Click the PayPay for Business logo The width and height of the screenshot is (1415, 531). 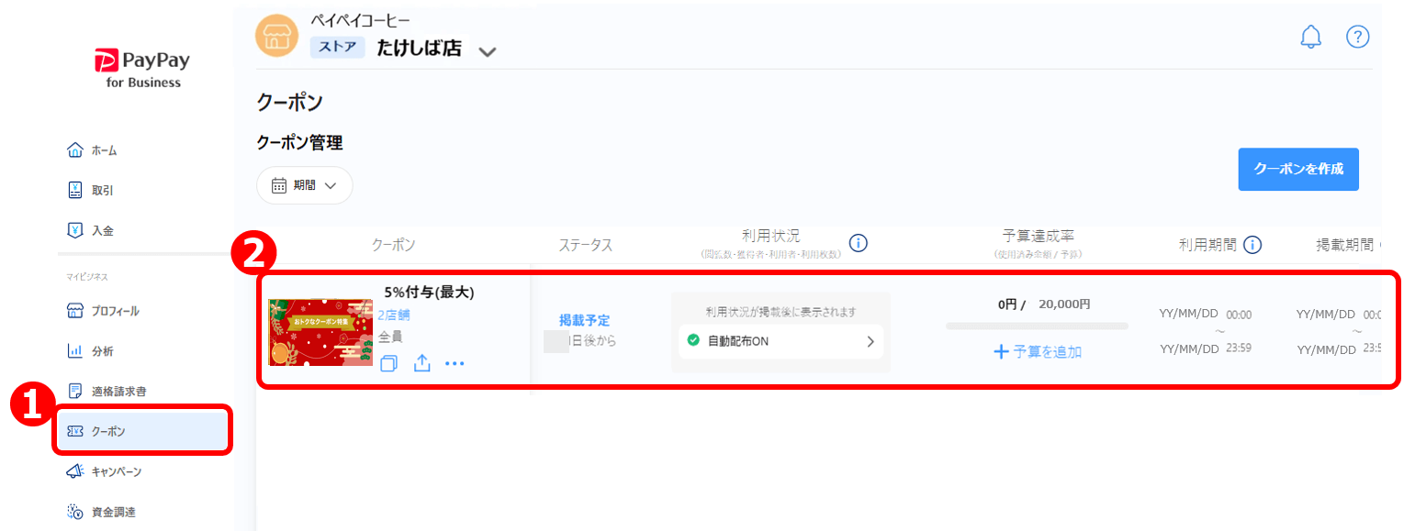(x=142, y=70)
